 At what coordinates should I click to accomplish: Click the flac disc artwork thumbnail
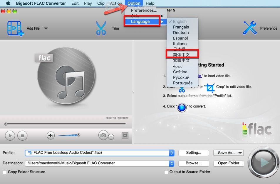click(66, 76)
